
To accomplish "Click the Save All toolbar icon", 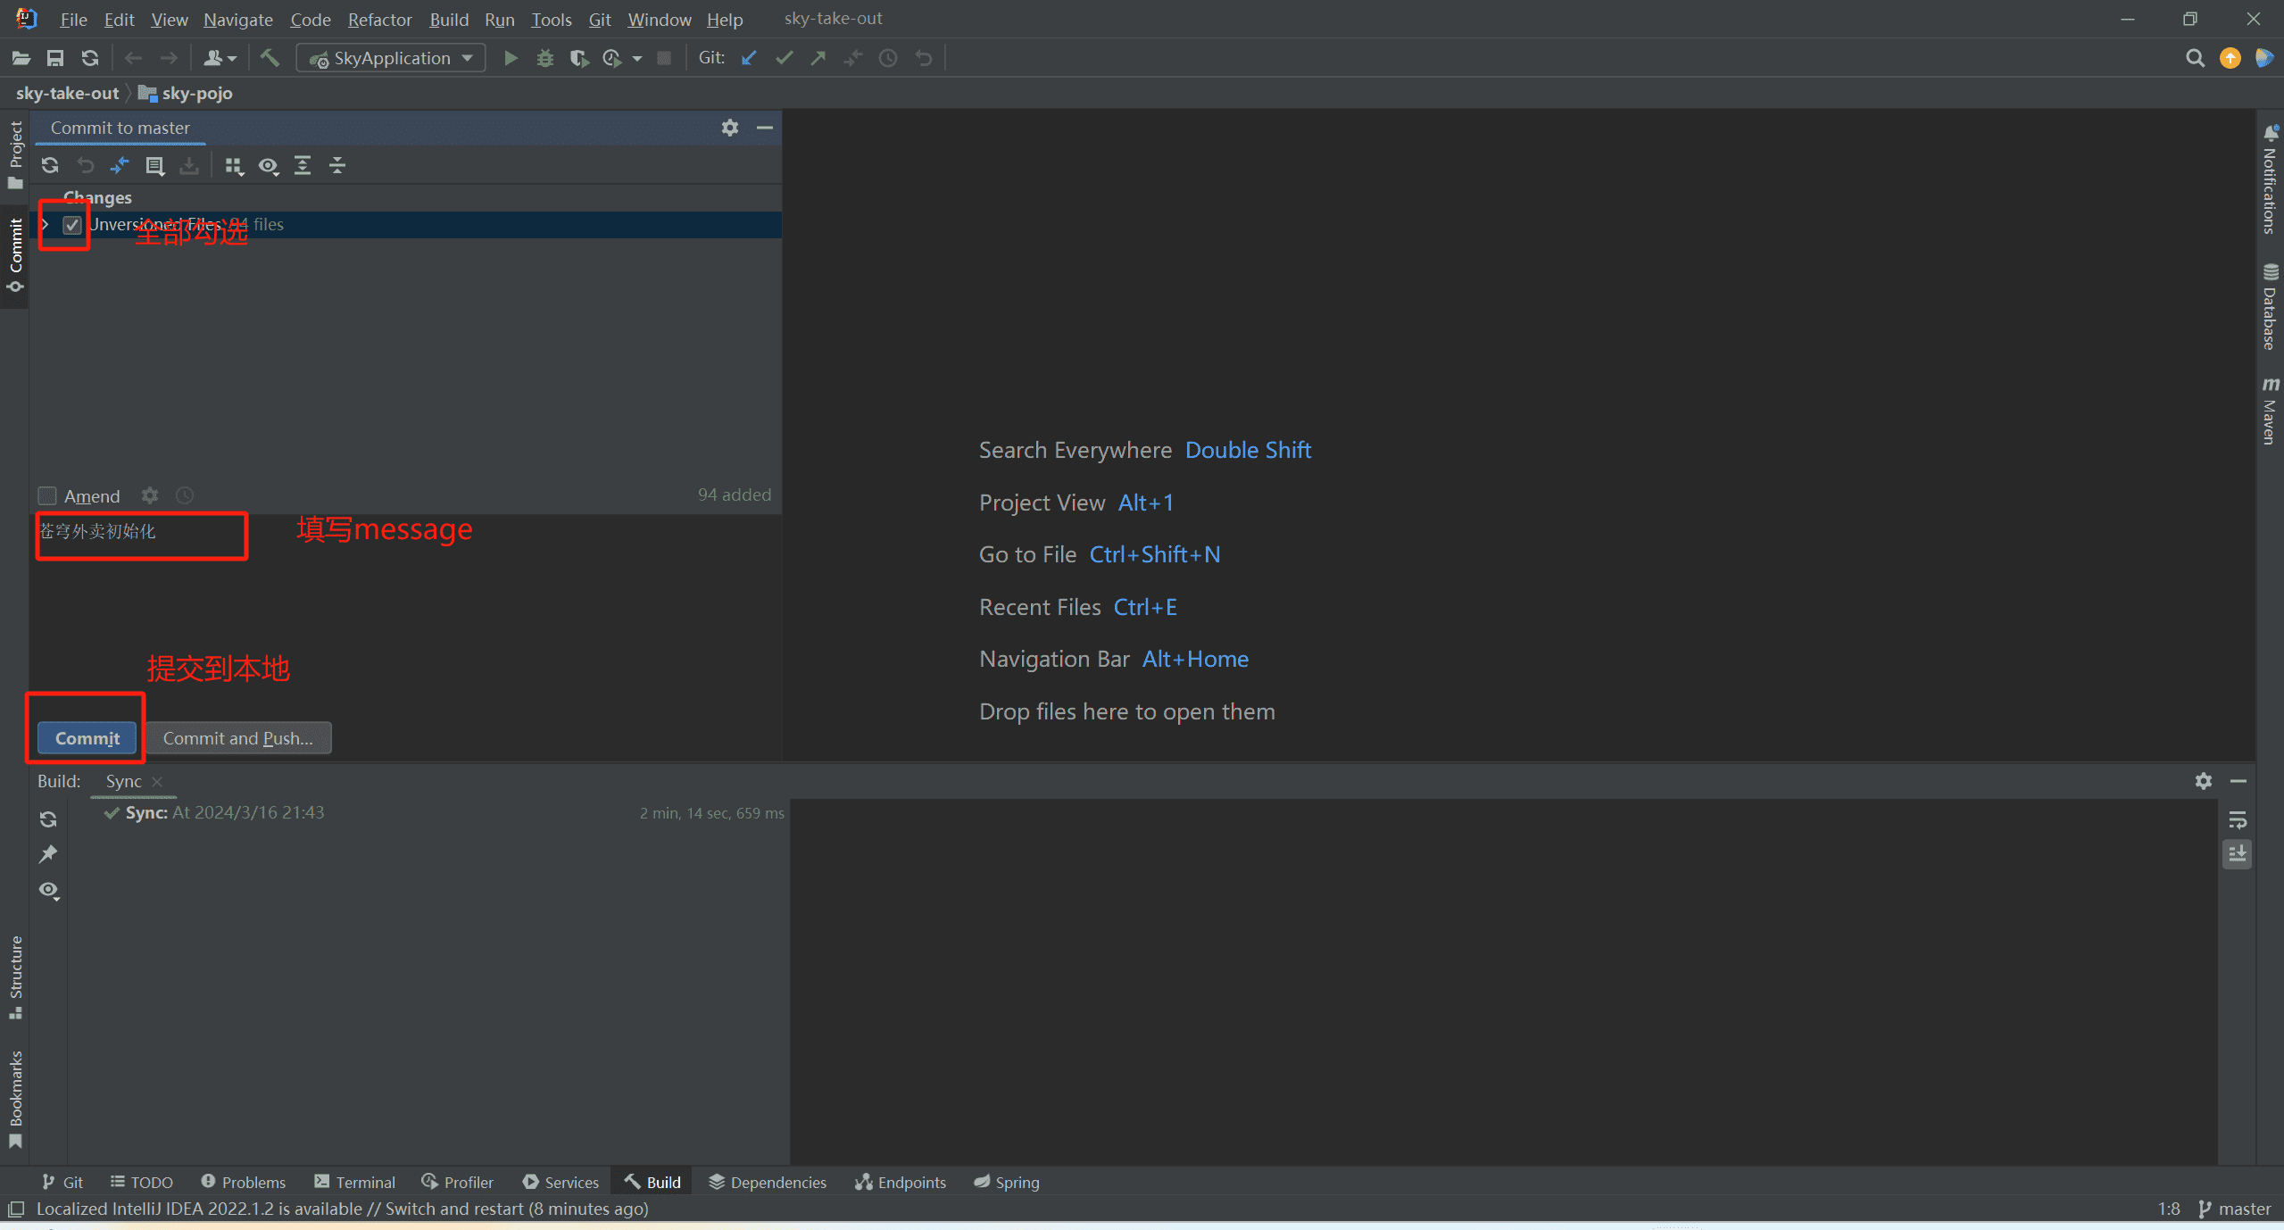I will pyautogui.click(x=55, y=58).
